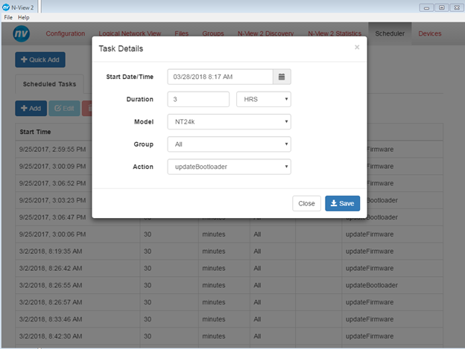The image size is (465, 349).
Task: Click the N-View 2 title bar app icon
Action: 6,7
